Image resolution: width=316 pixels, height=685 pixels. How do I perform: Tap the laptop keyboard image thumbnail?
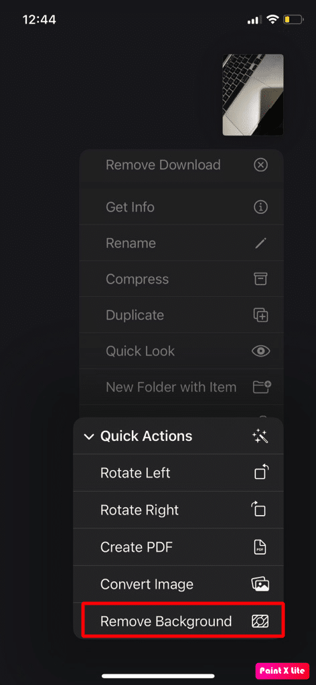253,95
